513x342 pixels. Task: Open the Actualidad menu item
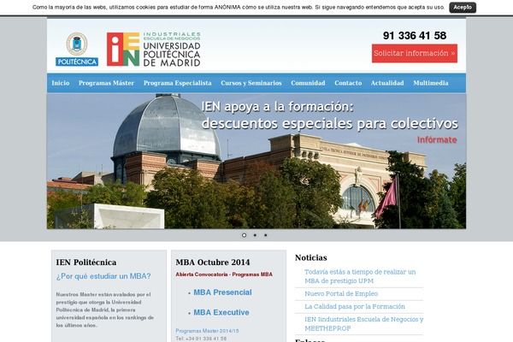pos(387,83)
